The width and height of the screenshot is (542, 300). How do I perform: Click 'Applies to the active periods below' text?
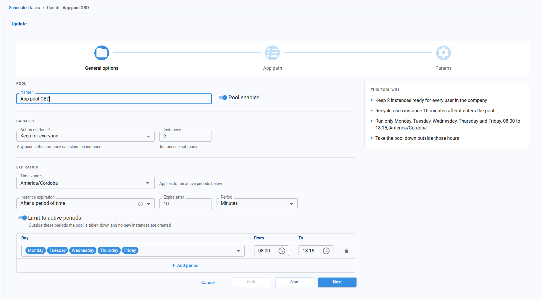191,184
